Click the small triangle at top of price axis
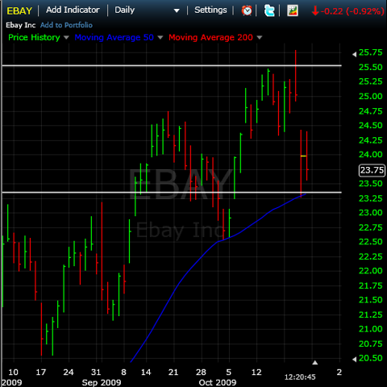 point(355,54)
